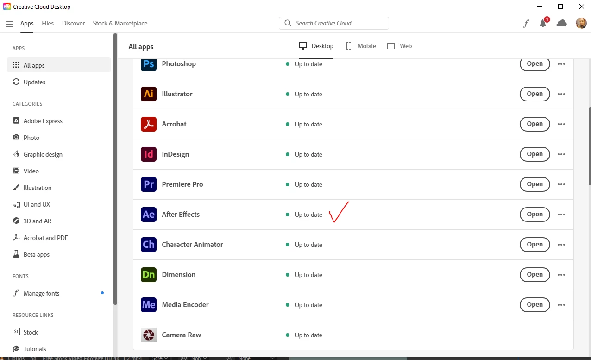Open the Tutorials resource link
591x360 pixels.
(59, 349)
